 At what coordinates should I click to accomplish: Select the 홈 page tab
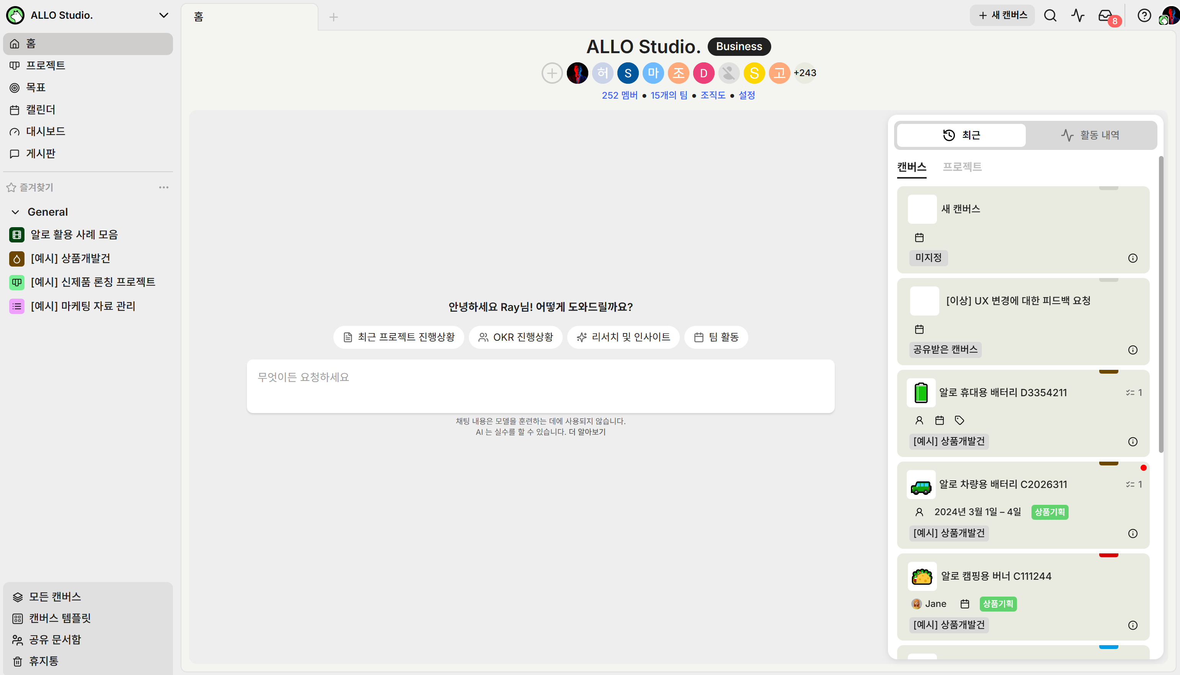(250, 17)
